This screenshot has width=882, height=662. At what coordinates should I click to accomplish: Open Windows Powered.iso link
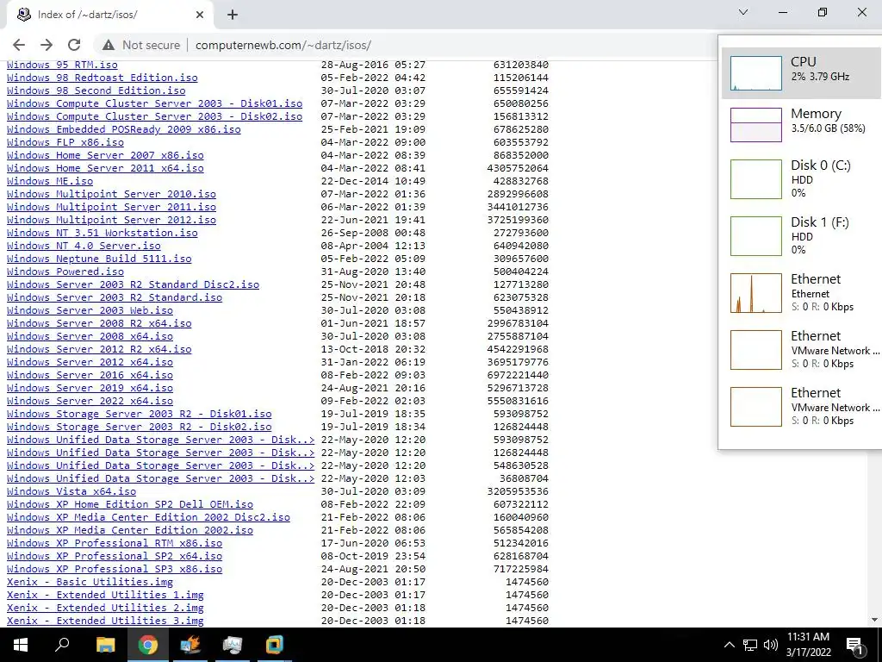click(x=65, y=272)
